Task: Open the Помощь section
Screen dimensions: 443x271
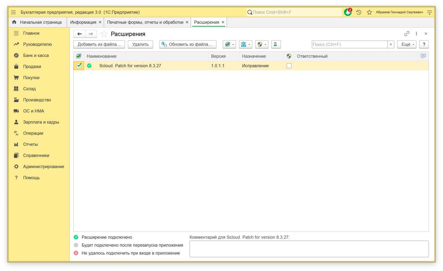Action: click(31, 178)
